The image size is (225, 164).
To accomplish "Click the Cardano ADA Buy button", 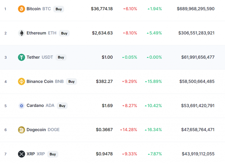I will pos(62,106).
